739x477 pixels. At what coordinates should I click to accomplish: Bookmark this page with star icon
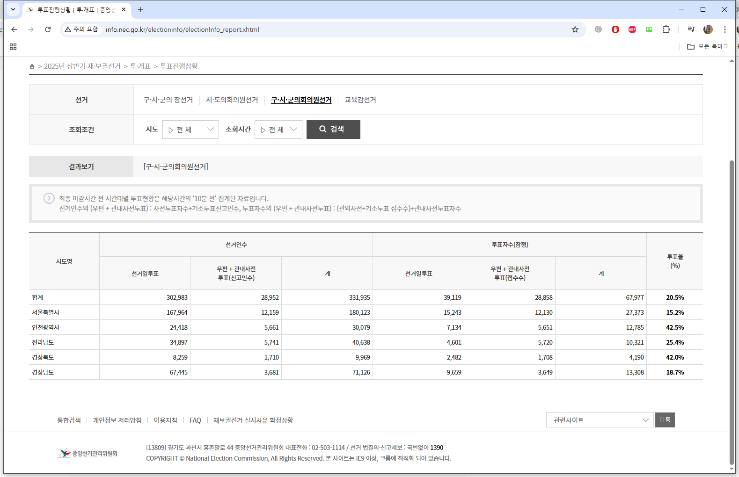click(575, 29)
